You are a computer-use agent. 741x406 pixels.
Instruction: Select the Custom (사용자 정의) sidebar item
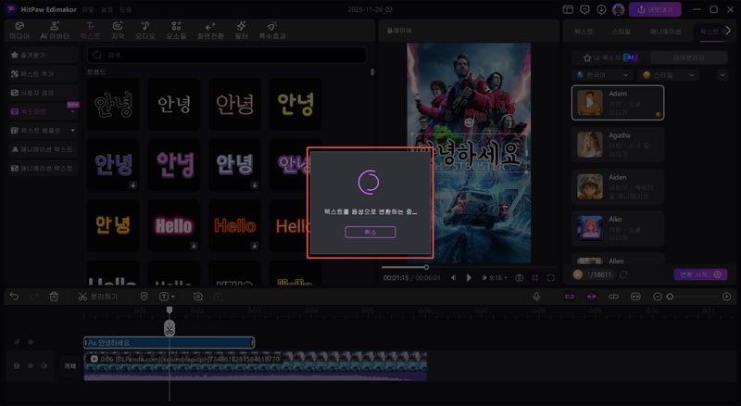tap(43, 93)
